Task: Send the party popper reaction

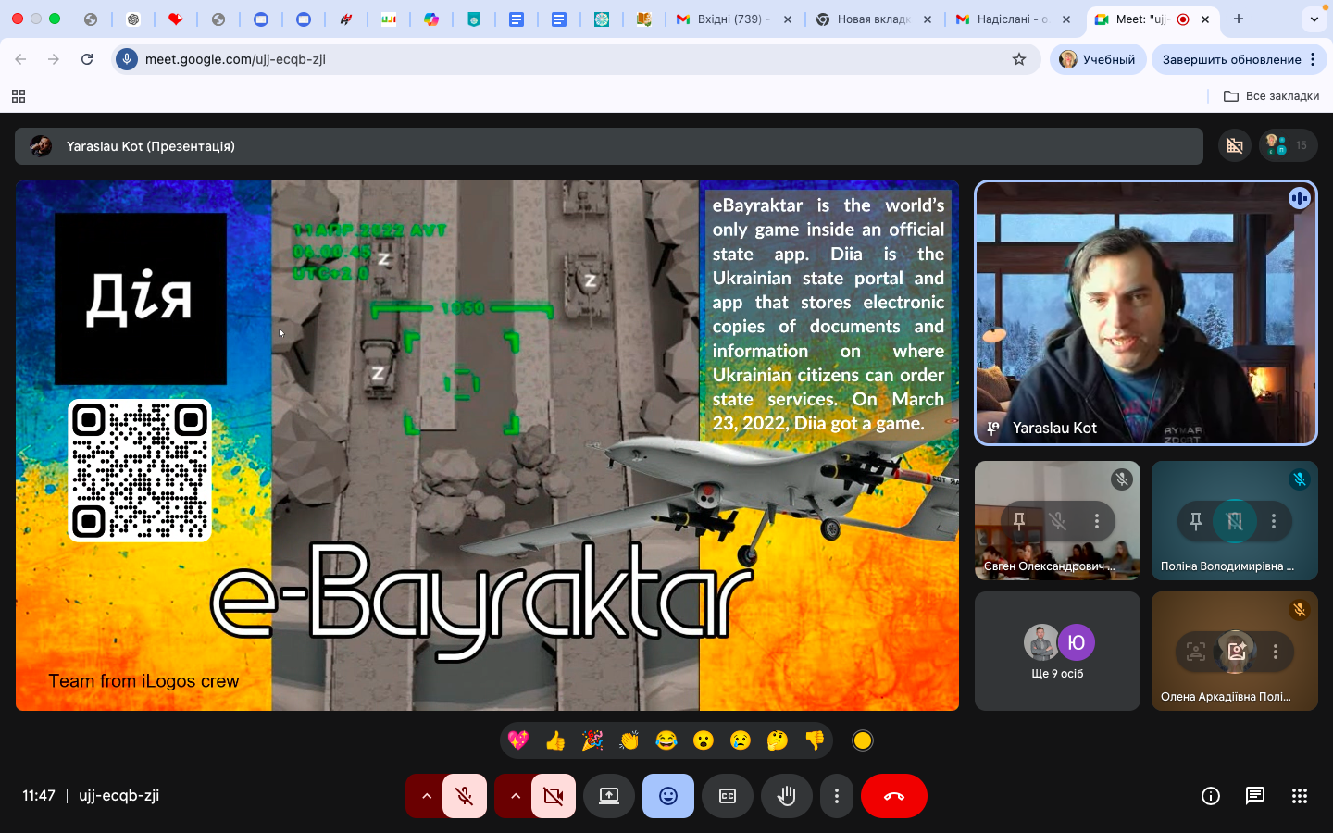Action: (x=592, y=740)
